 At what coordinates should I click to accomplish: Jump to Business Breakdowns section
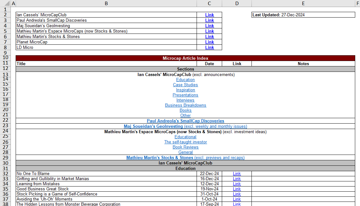(x=185, y=105)
